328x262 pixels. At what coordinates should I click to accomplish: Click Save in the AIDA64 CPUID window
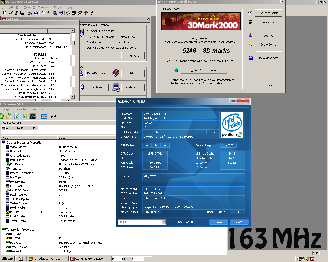(x=219, y=222)
